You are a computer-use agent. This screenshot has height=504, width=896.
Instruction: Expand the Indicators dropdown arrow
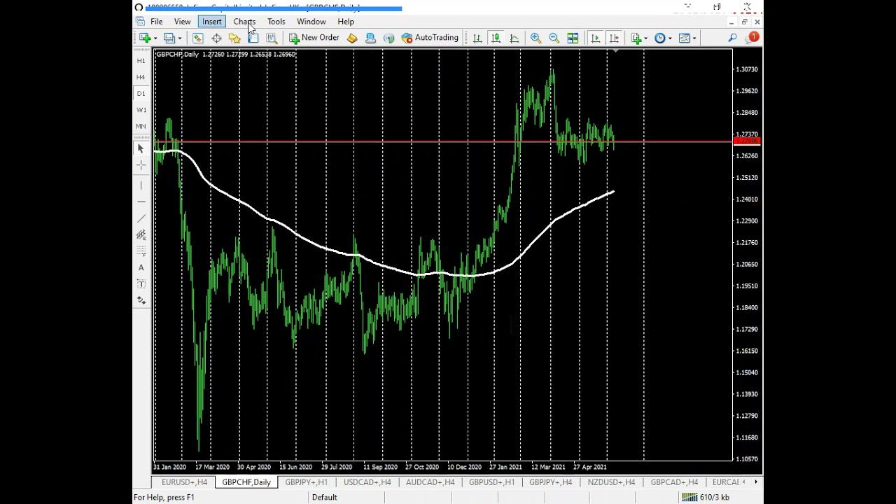646,38
